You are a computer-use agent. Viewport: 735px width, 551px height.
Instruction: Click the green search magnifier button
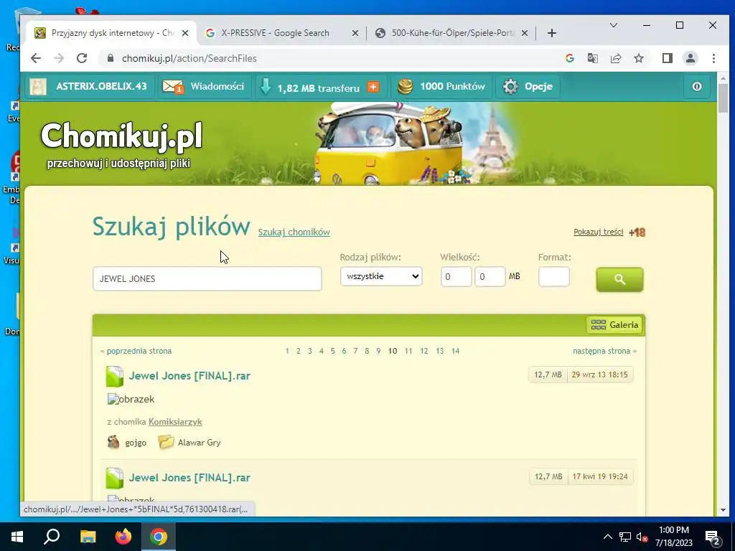click(x=619, y=280)
